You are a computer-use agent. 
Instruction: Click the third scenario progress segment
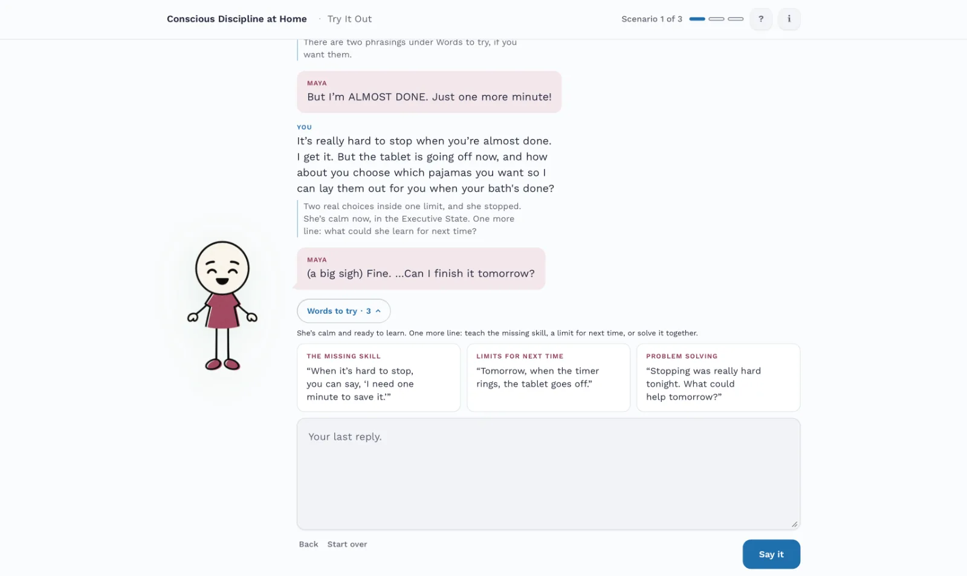(x=736, y=19)
